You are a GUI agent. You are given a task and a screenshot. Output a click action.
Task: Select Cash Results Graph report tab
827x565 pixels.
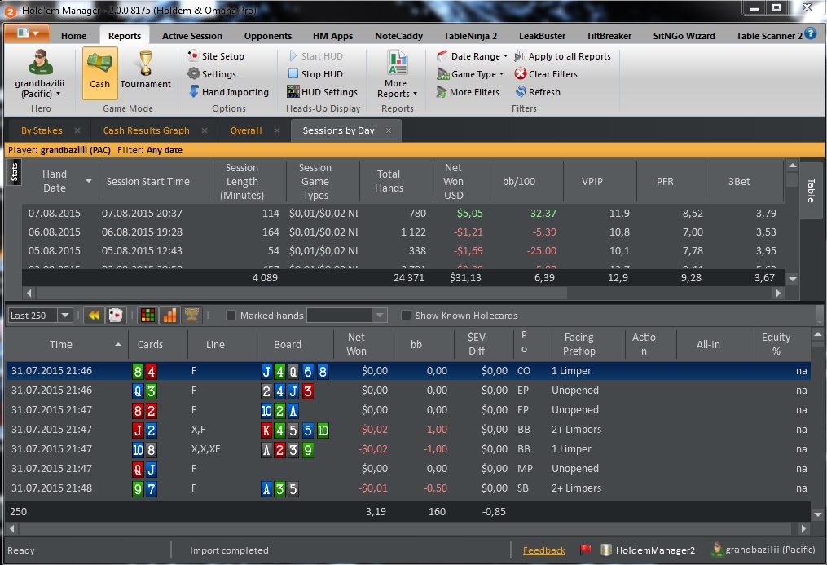146,130
